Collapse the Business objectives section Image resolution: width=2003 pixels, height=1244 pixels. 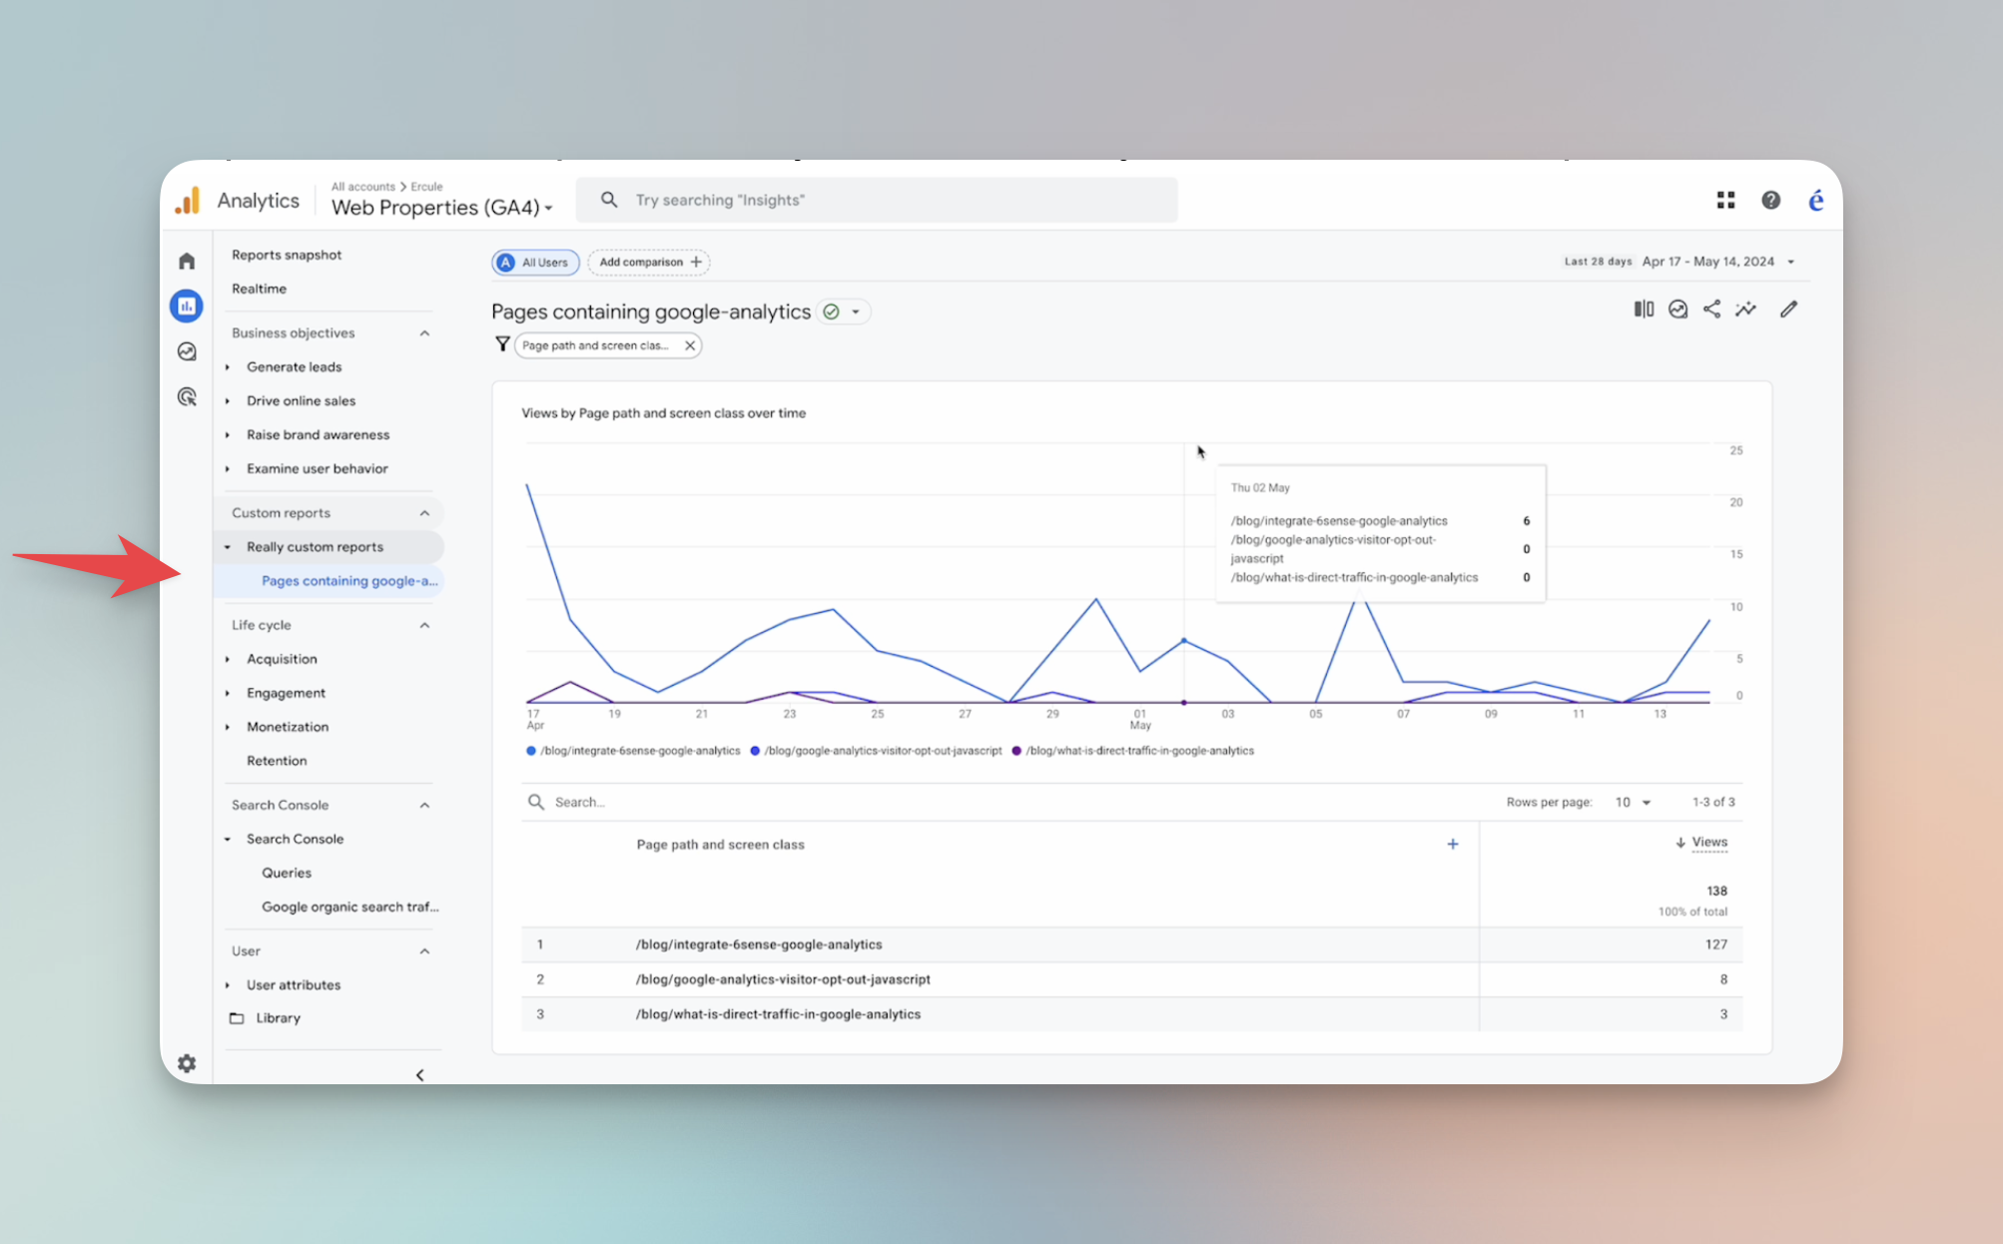click(425, 333)
